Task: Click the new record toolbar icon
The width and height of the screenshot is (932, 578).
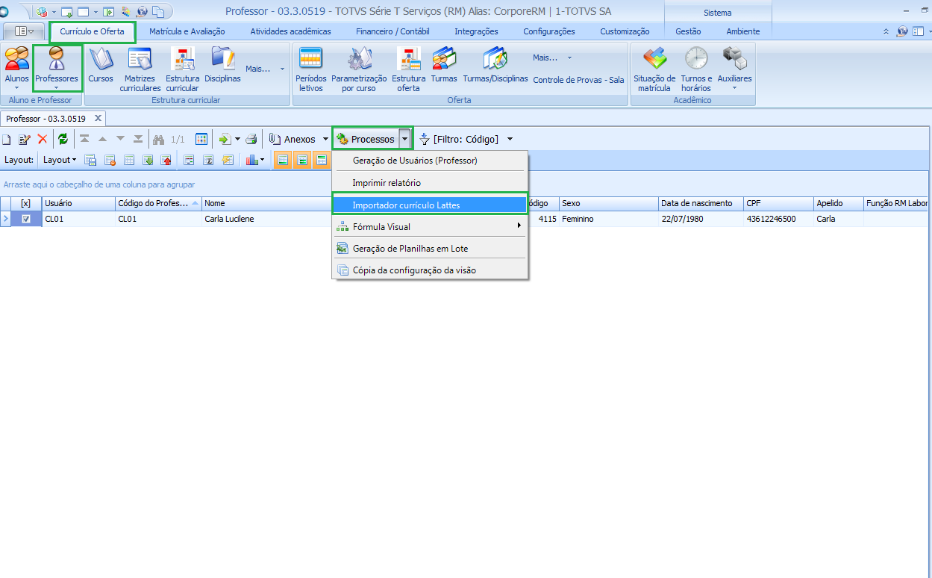Action: (x=7, y=139)
